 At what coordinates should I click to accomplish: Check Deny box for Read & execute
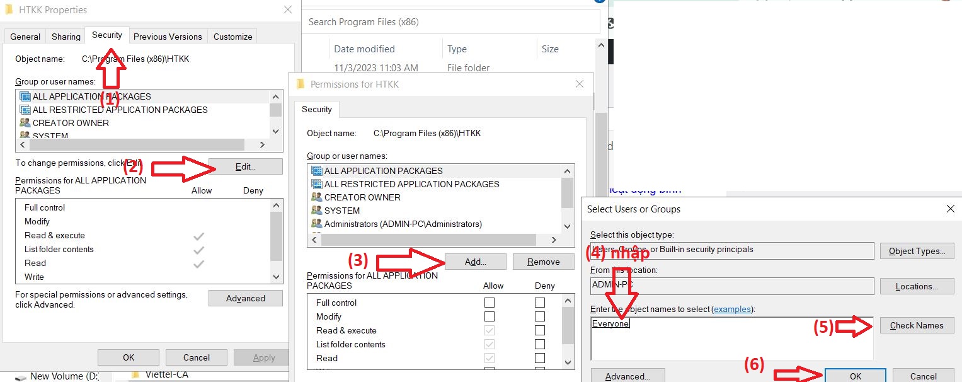[540, 330]
